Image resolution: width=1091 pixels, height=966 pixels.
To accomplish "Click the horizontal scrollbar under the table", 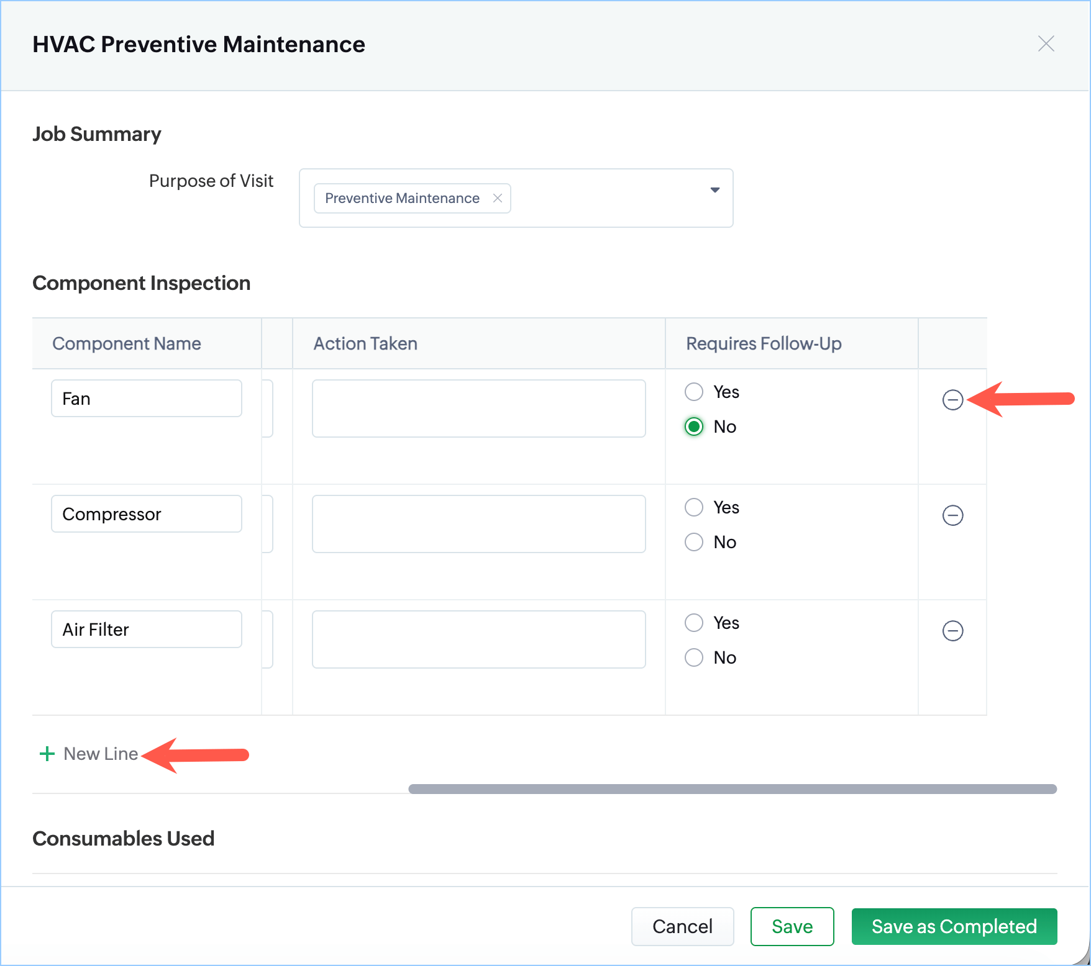I will point(732,789).
